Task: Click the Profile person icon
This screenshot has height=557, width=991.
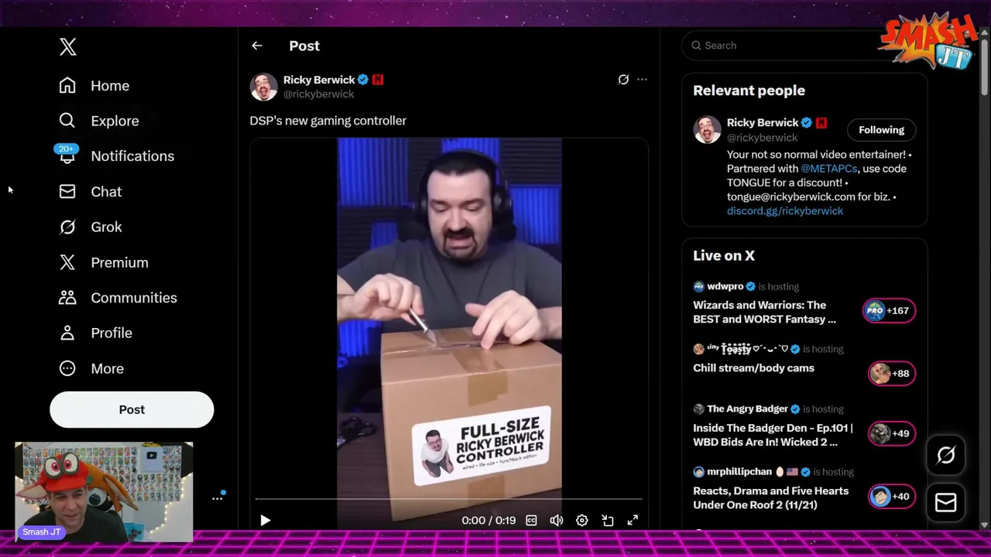Action: [67, 333]
